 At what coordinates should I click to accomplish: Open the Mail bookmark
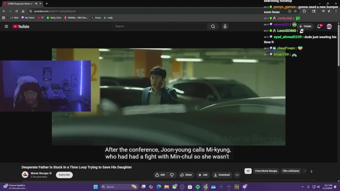(14, 18)
